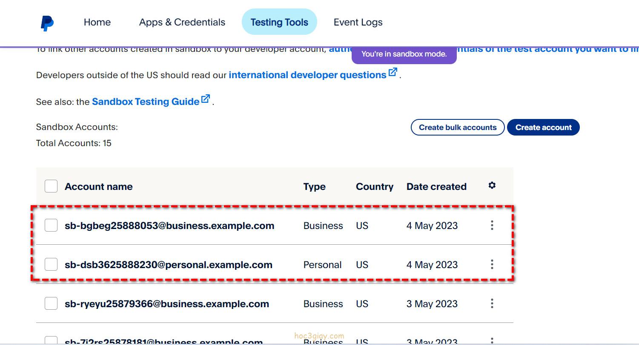Open three-dot menu for sb-bgbeg25888053 account
639x345 pixels.
[492, 225]
